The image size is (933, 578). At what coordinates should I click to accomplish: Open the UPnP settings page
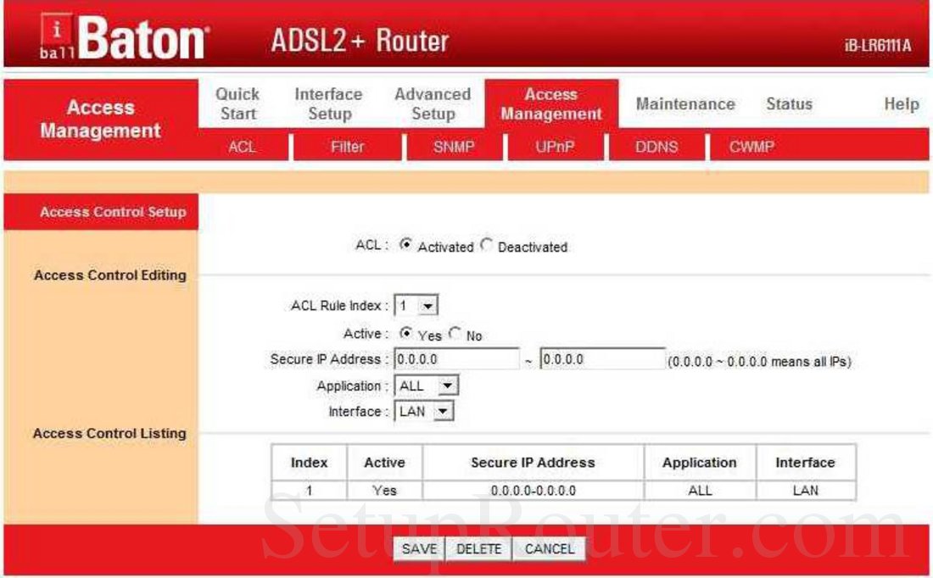click(556, 146)
